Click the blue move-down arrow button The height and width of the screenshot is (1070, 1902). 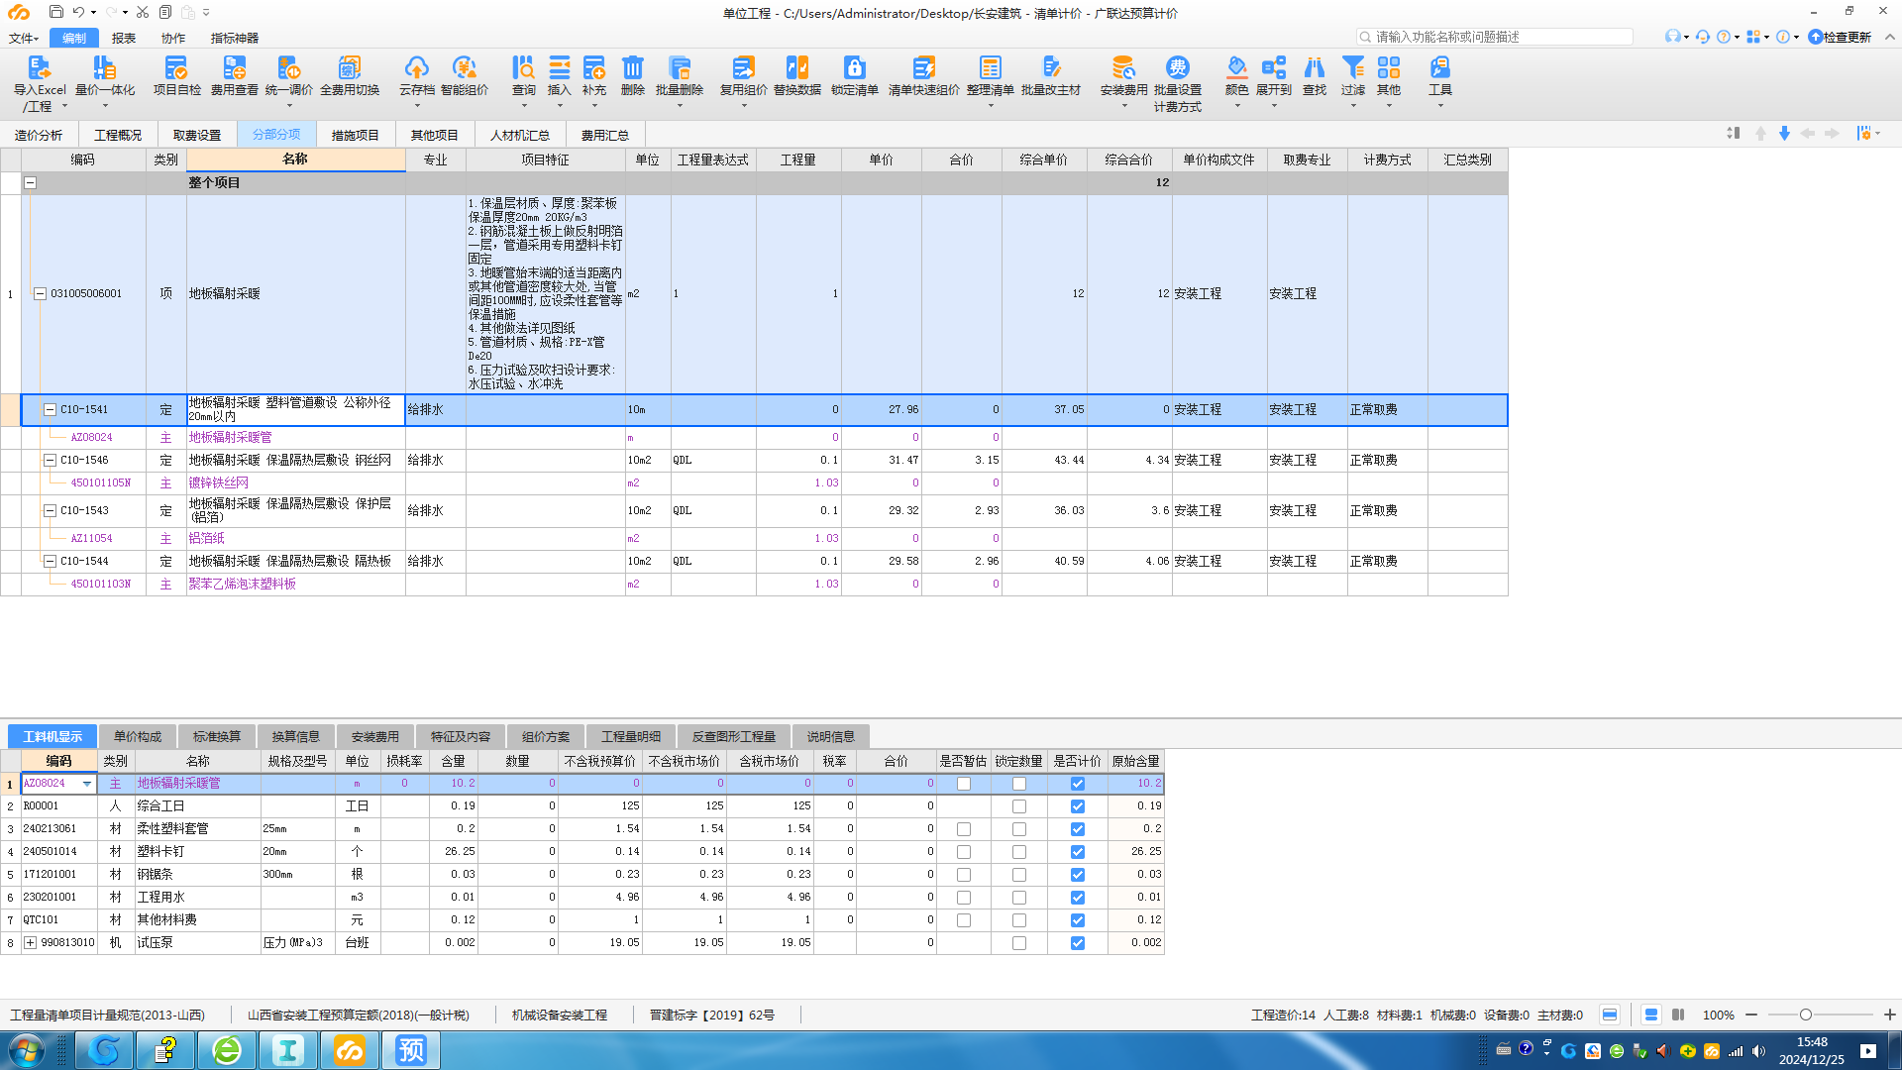(x=1784, y=134)
